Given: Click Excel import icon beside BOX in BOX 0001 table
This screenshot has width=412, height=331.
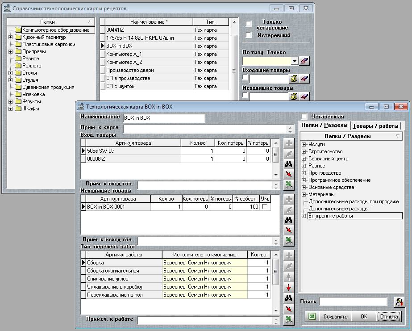Looking at the screenshot, I should point(288,241).
